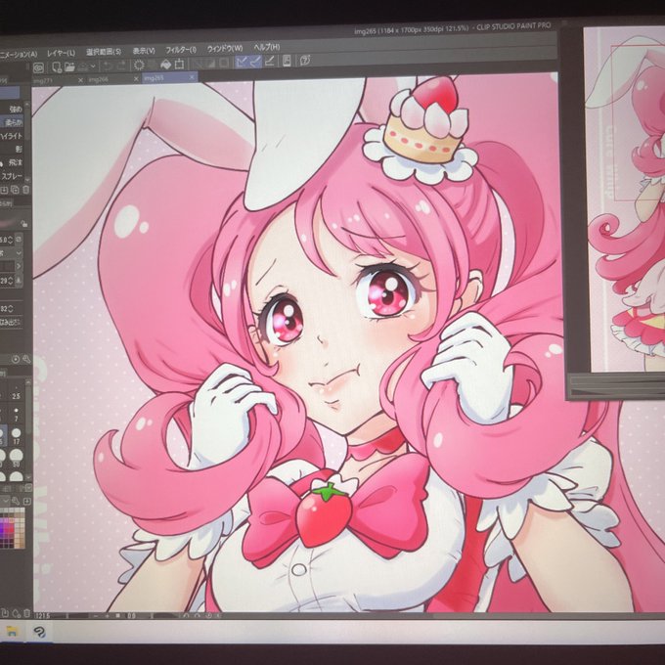Switch to the img266 canvas tab
This screenshot has height=665, width=665.
click(x=99, y=79)
